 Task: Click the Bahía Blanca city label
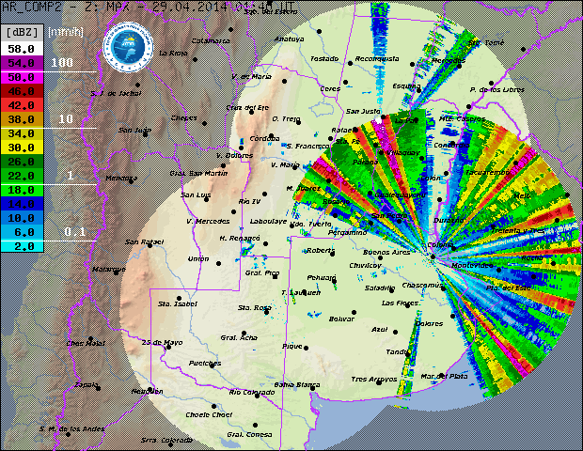(x=297, y=384)
